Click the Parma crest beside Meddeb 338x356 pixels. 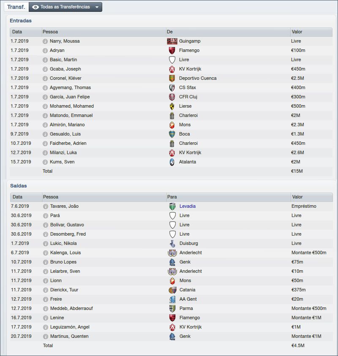pos(172,309)
